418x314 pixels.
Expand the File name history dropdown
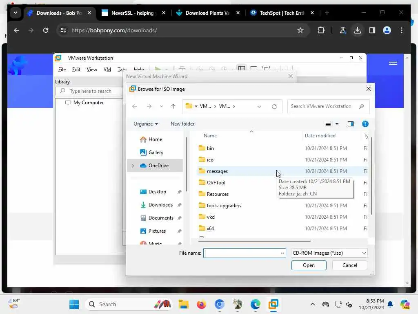[282, 253]
